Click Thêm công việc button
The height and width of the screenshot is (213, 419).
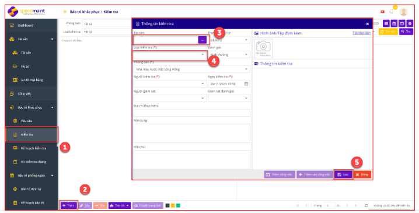point(280,174)
